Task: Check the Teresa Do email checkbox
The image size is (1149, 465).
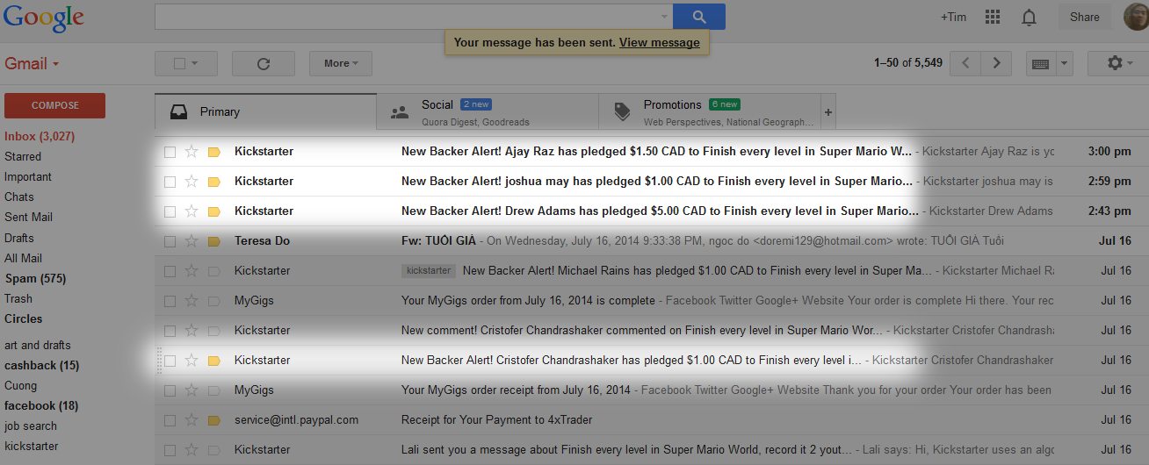Action: click(x=170, y=241)
